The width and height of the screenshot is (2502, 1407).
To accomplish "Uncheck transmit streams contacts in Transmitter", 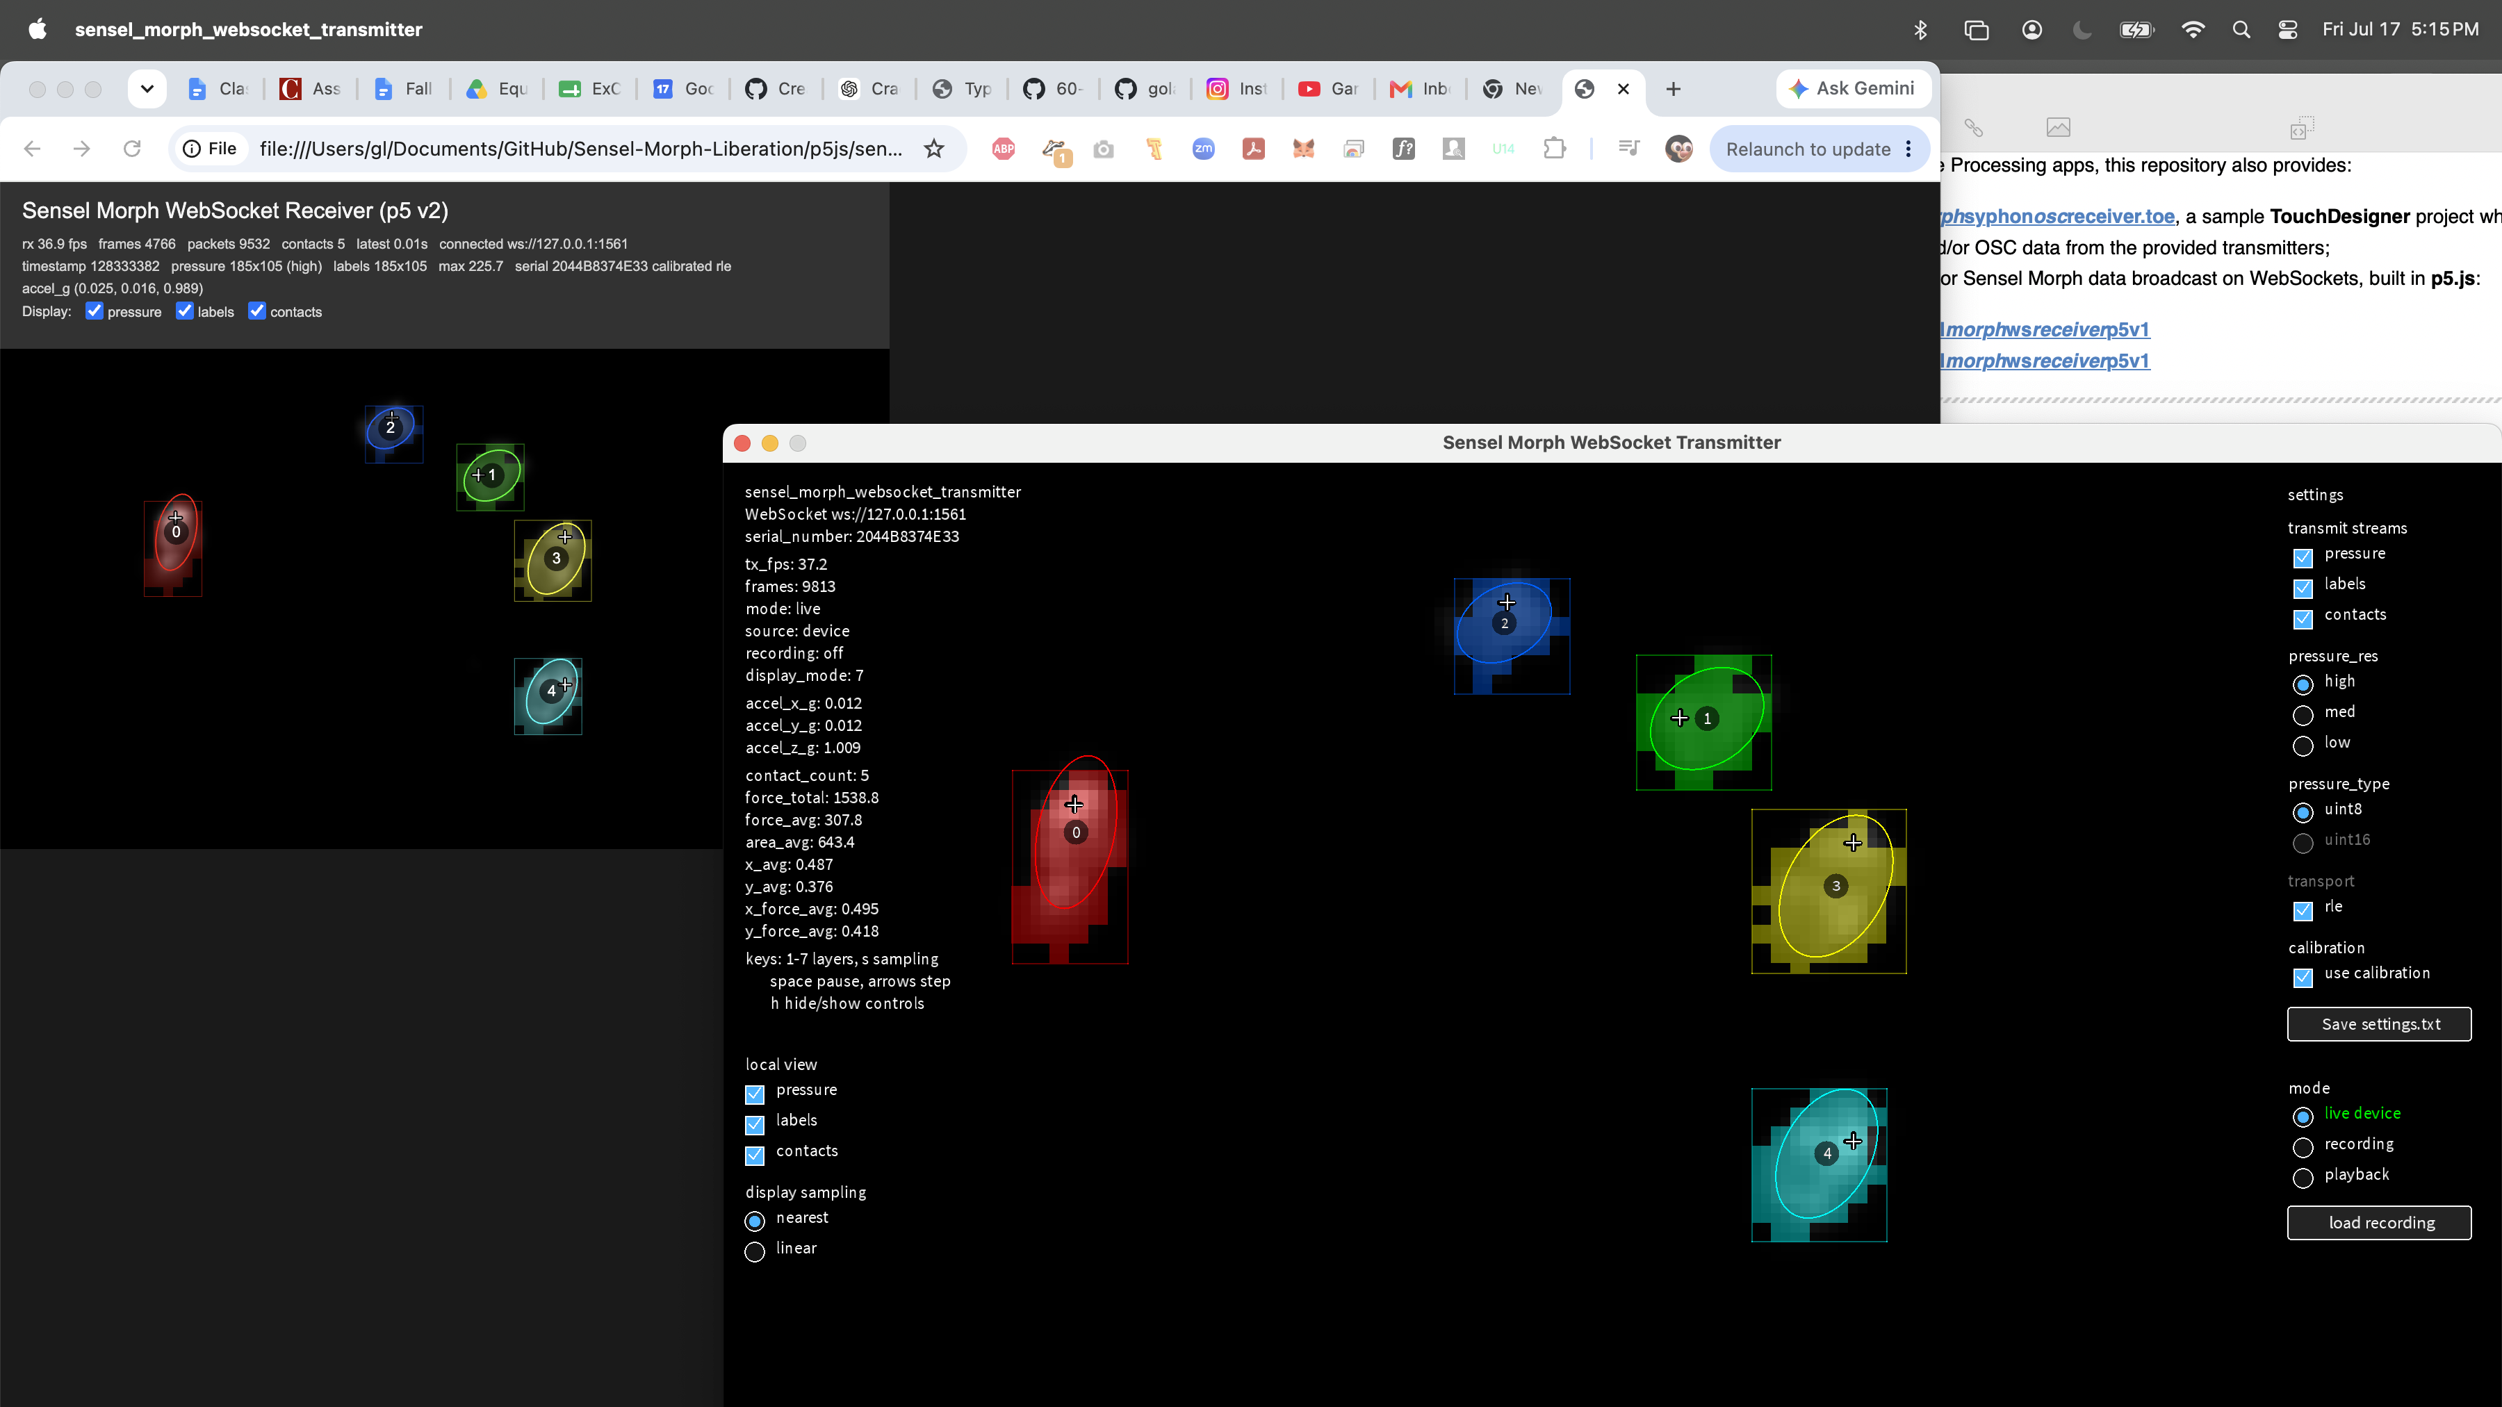I will pyautogui.click(x=2303, y=618).
